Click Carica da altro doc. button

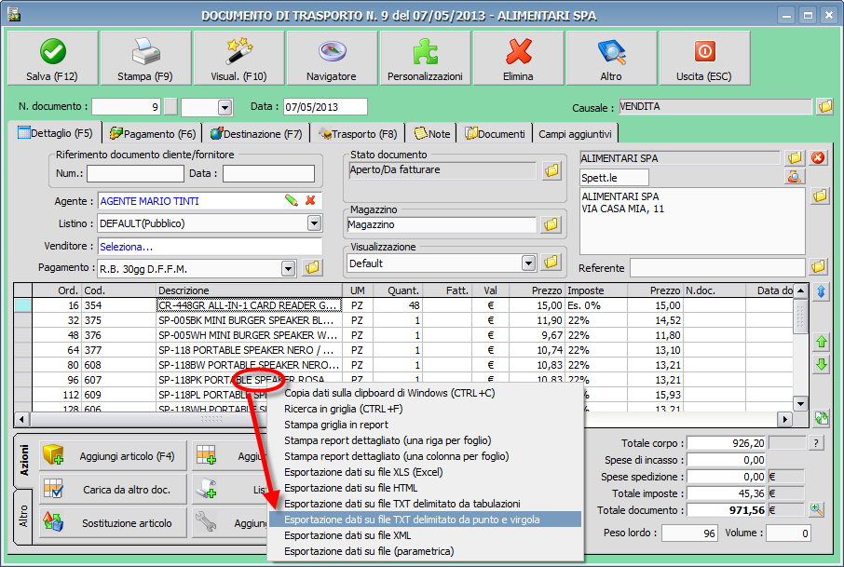tap(113, 490)
